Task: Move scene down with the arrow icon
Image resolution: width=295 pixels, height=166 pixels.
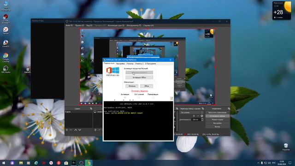Action: click(x=80, y=130)
